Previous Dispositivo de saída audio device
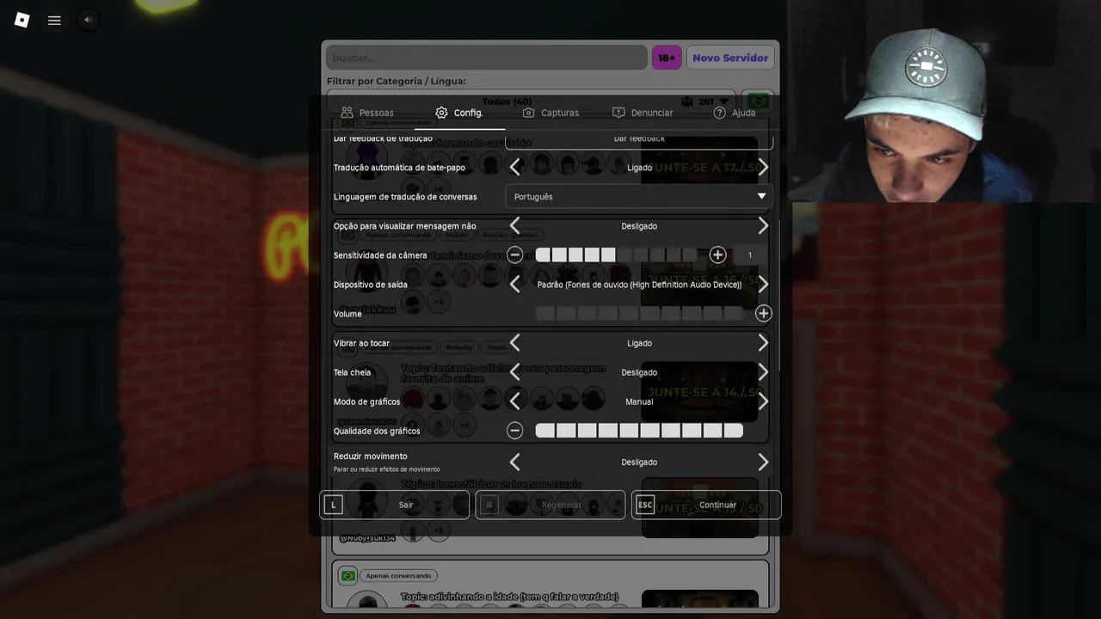Viewport: 1101px width, 619px height. (x=514, y=284)
